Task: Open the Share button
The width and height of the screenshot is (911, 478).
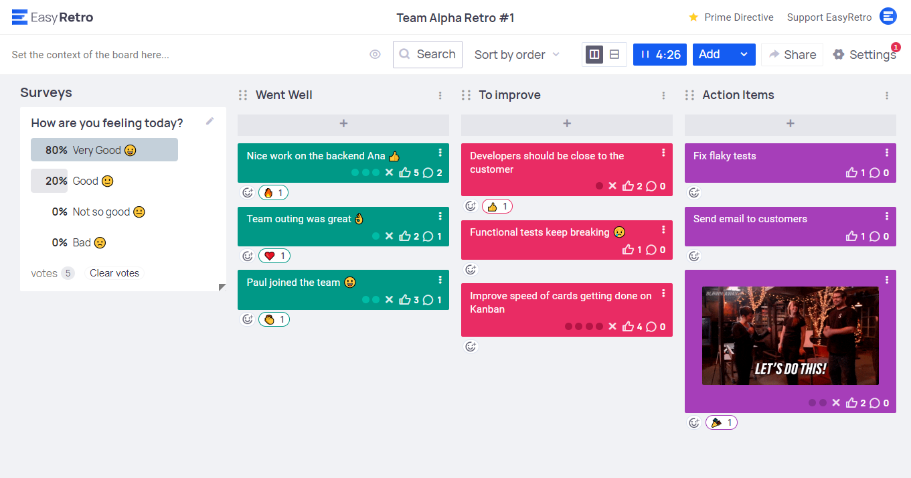Action: [792, 55]
